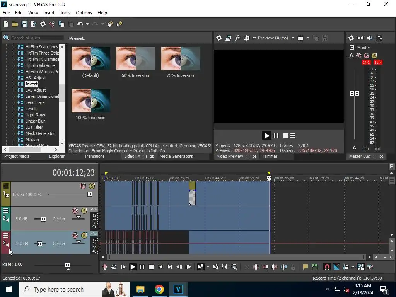396x297 pixels.
Task: Go to start of project
Action: (x=160, y=267)
